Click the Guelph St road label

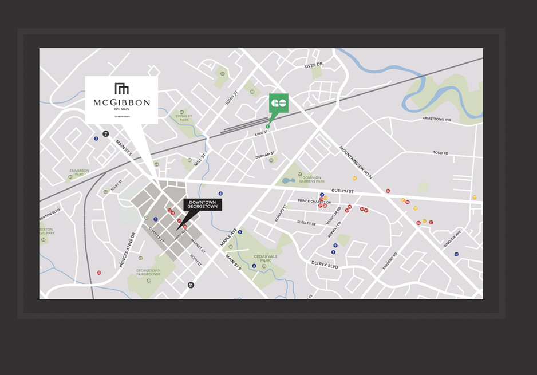point(342,191)
